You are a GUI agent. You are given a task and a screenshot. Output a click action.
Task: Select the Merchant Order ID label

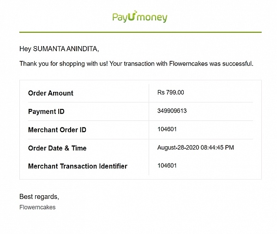pyautogui.click(x=57, y=130)
